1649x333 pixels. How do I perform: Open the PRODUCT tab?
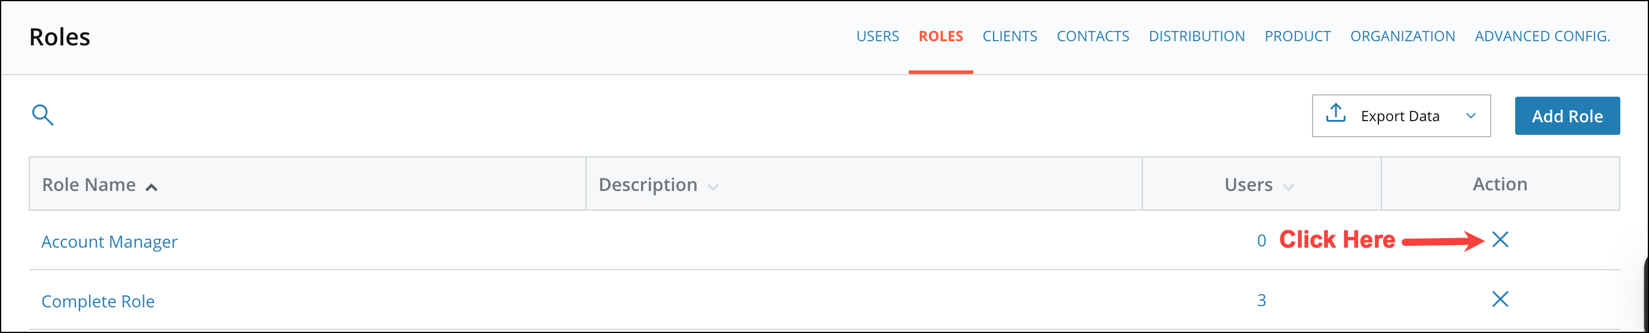coord(1298,36)
